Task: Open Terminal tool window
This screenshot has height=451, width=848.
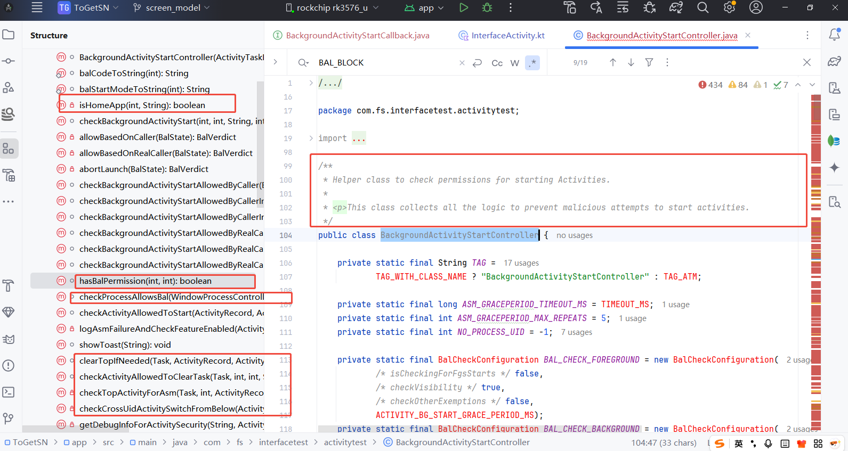Action: (x=9, y=392)
